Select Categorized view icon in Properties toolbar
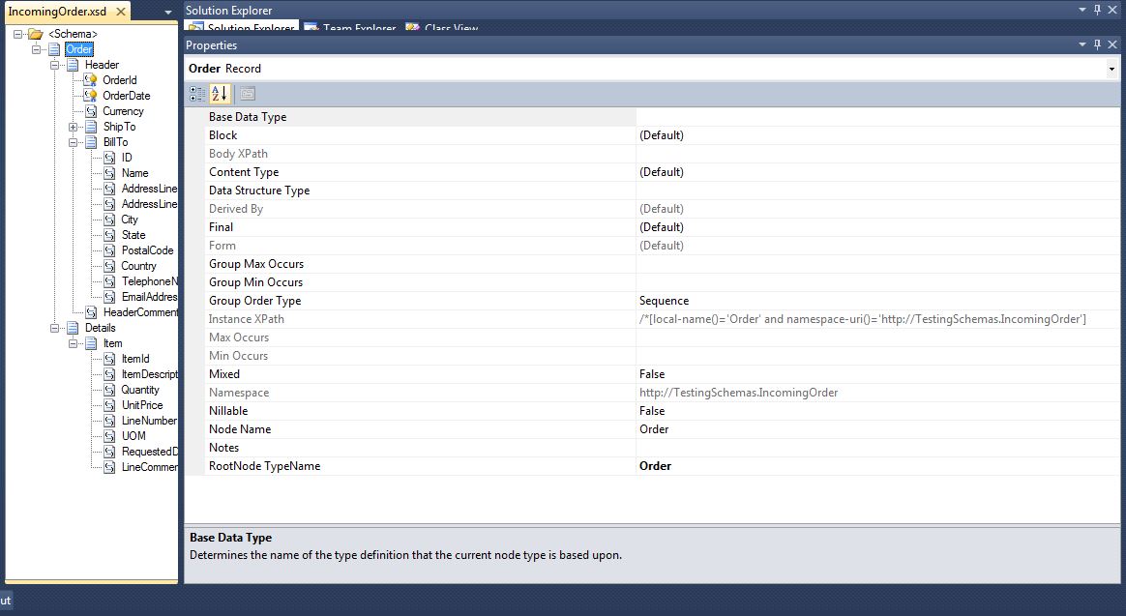Screen dimensions: 1126x616 [196, 94]
